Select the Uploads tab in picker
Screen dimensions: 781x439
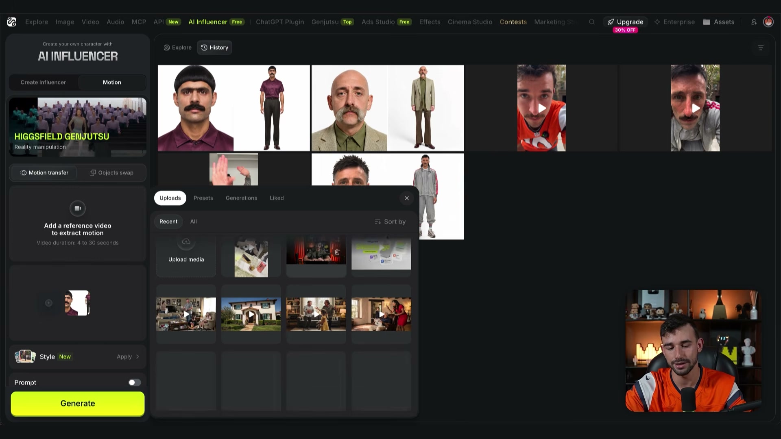[170, 198]
